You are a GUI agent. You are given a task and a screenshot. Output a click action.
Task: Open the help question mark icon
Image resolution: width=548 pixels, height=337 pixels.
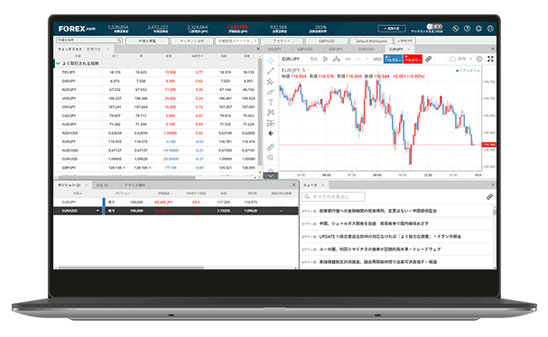[467, 29]
